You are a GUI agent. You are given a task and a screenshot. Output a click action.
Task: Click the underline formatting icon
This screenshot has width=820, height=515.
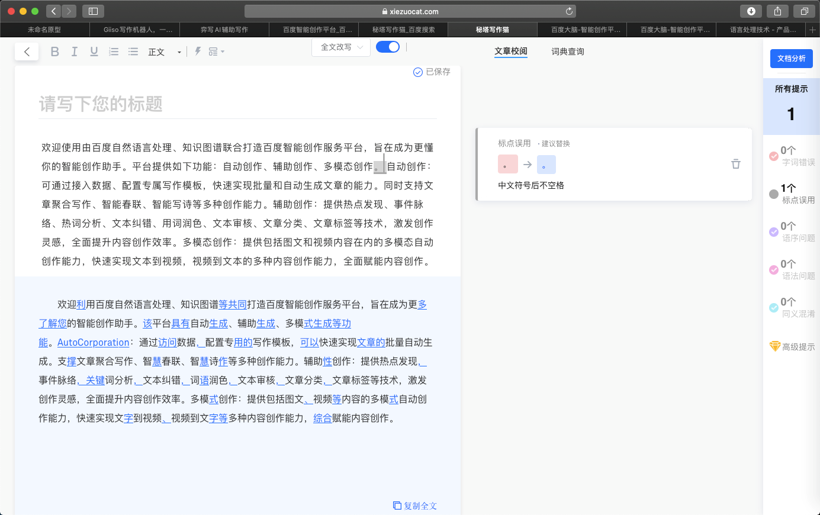94,51
